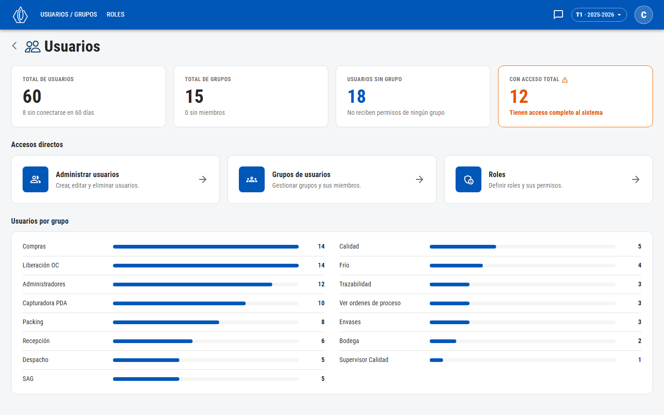The height and width of the screenshot is (415, 664).
Task: Click the Administrar usuarios blue icon
Action: (36, 179)
